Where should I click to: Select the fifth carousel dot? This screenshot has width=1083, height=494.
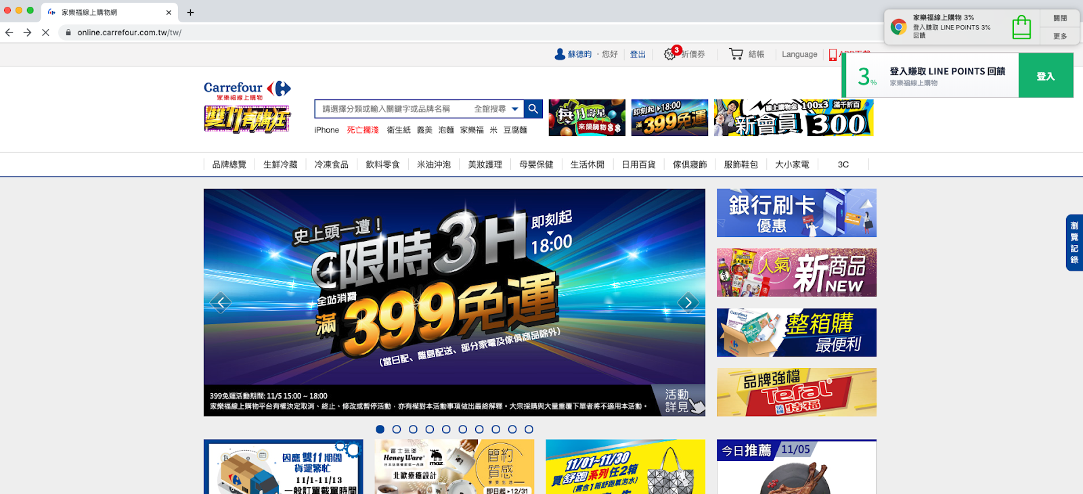click(x=446, y=429)
